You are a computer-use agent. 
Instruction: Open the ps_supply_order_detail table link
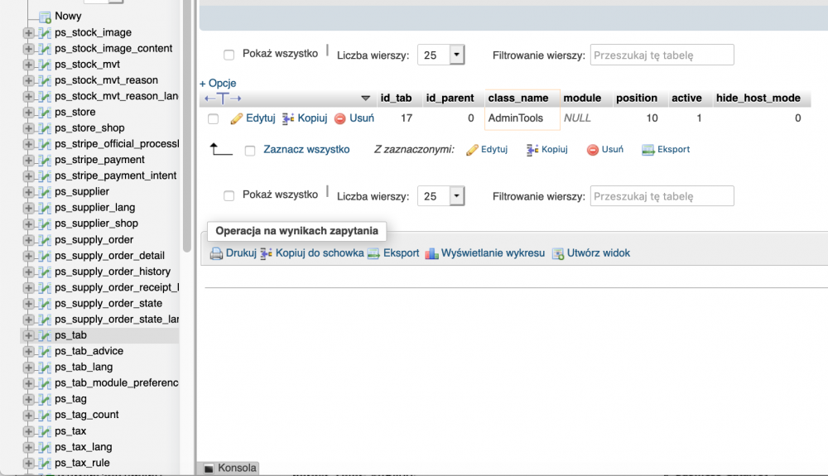pos(109,256)
